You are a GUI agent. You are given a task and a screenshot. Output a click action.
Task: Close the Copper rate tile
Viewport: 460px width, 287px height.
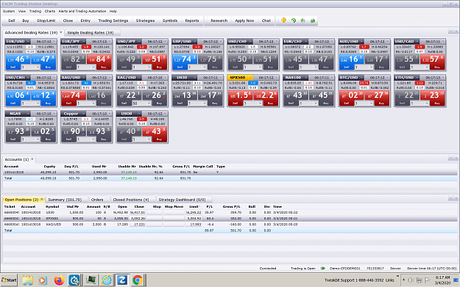pyautogui.click(x=110, y=114)
